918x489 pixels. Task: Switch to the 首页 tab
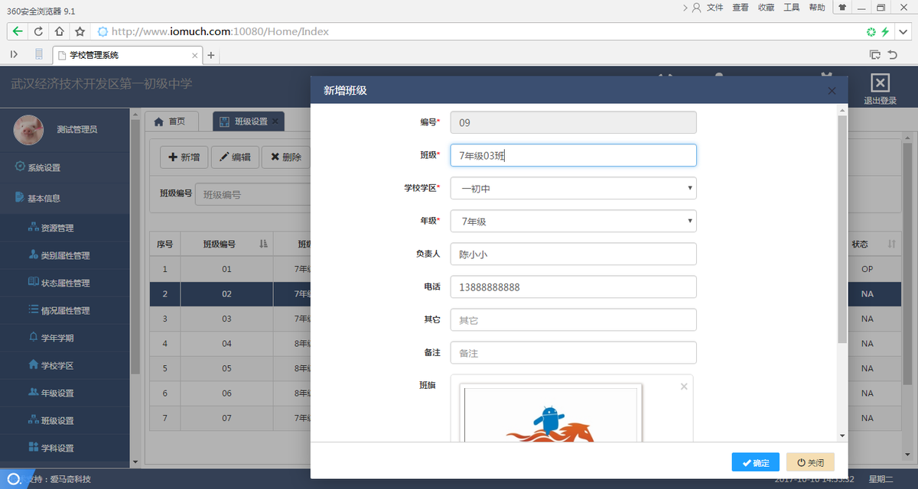(171, 121)
